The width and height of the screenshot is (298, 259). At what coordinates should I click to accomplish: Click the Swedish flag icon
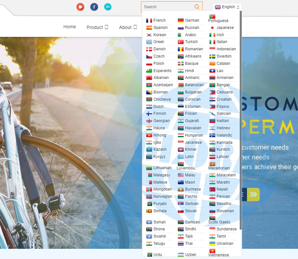click(x=212, y=56)
